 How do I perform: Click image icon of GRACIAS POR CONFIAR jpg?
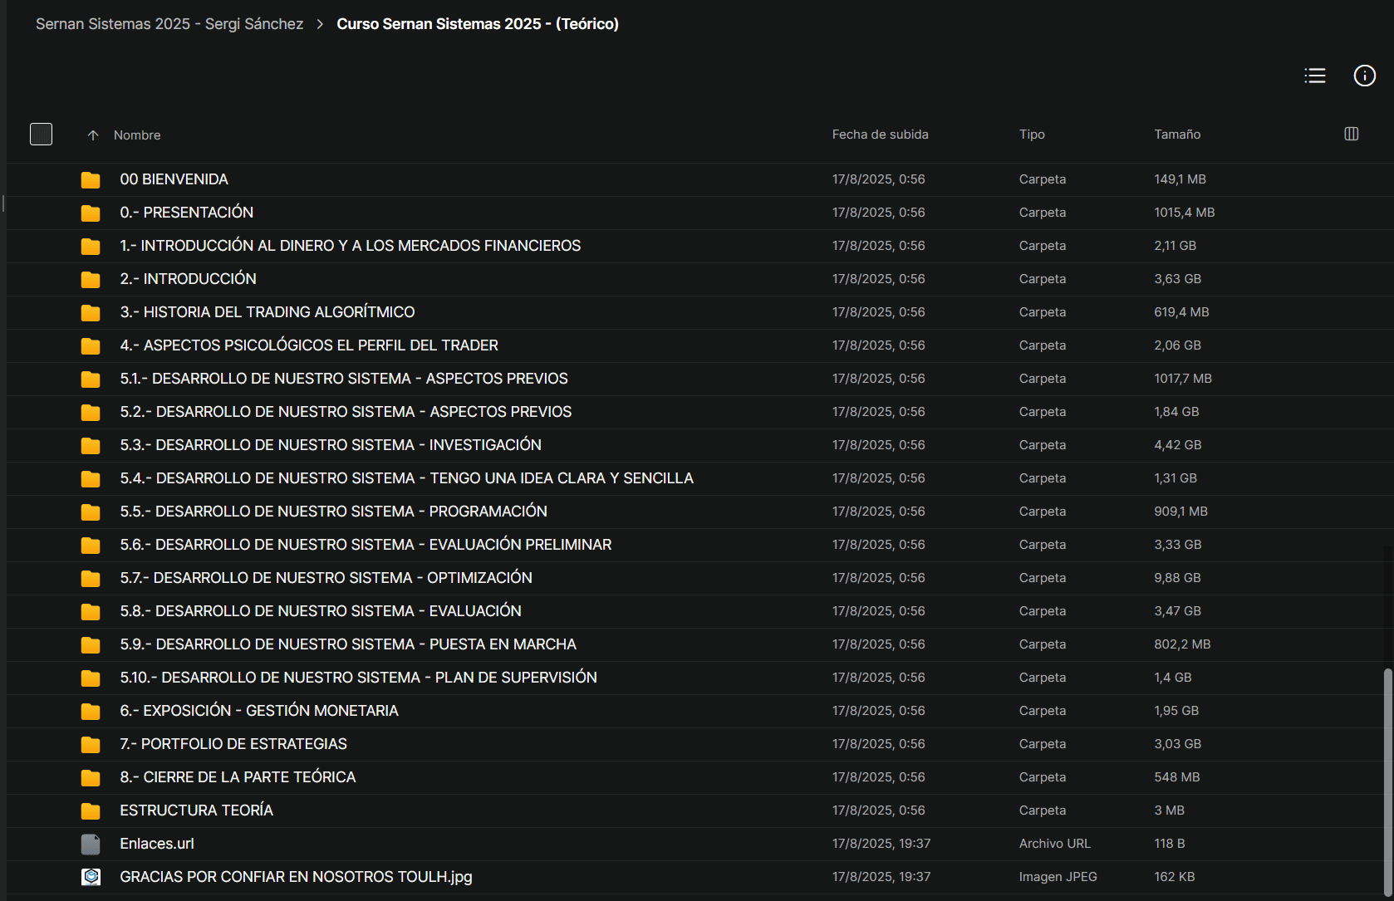pyautogui.click(x=91, y=877)
